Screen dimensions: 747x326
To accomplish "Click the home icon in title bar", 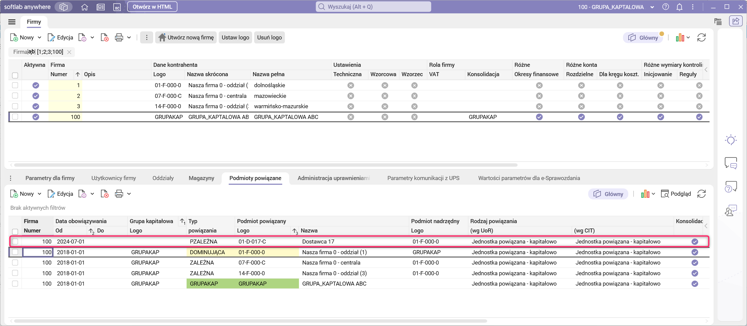I will 85,7.
